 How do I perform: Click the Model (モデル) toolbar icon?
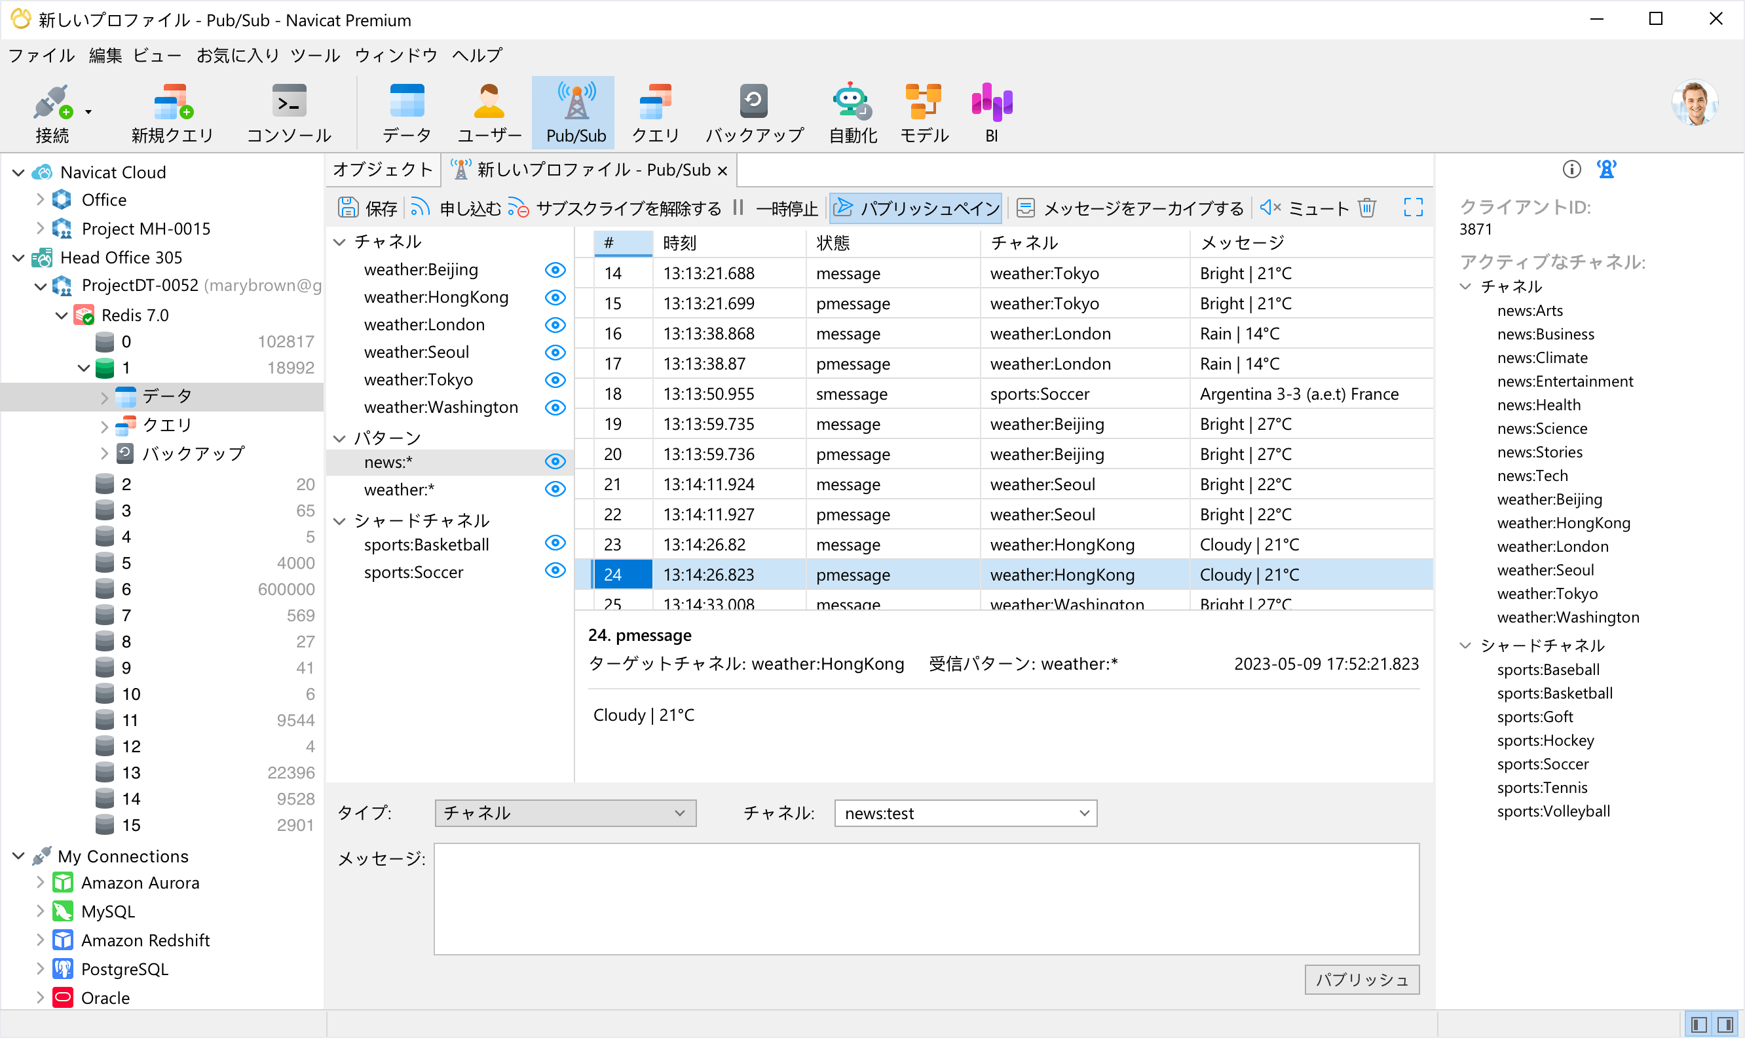pos(923,112)
